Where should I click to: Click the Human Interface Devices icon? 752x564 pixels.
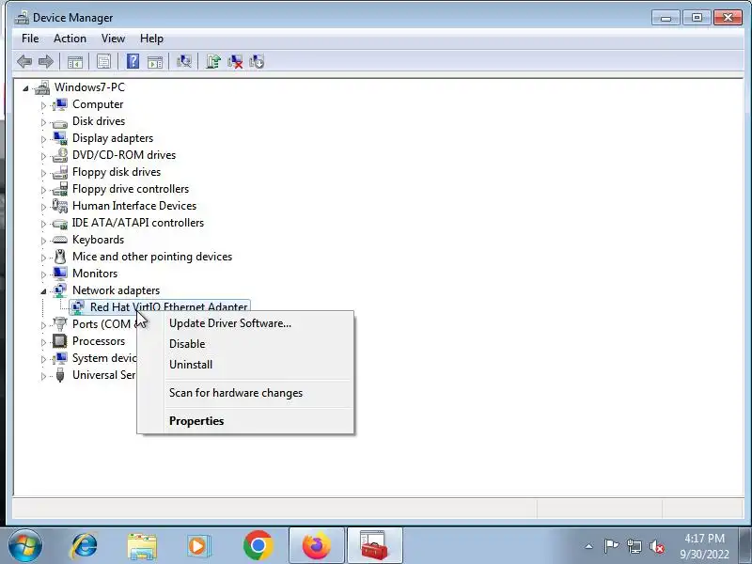60,206
